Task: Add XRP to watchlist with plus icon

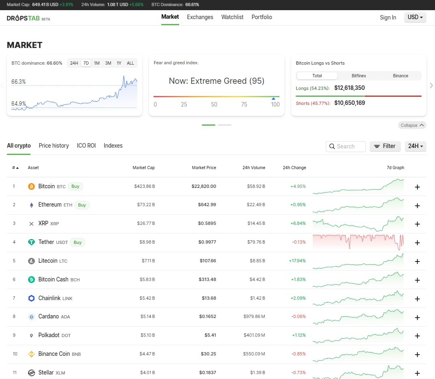Action: [417, 224]
